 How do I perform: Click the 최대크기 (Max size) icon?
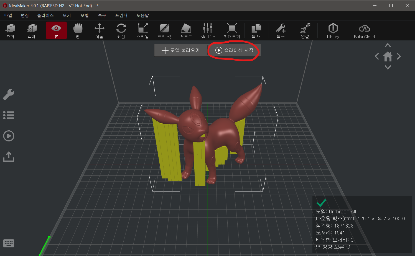232,31
